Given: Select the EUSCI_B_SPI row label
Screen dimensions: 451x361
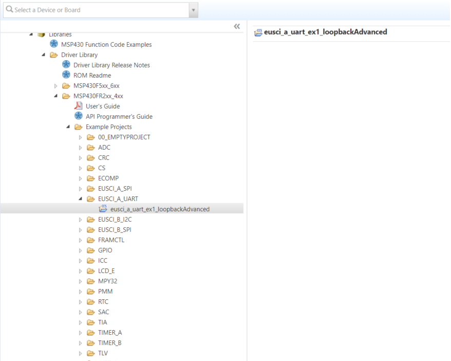Looking at the screenshot, I should (115, 230).
